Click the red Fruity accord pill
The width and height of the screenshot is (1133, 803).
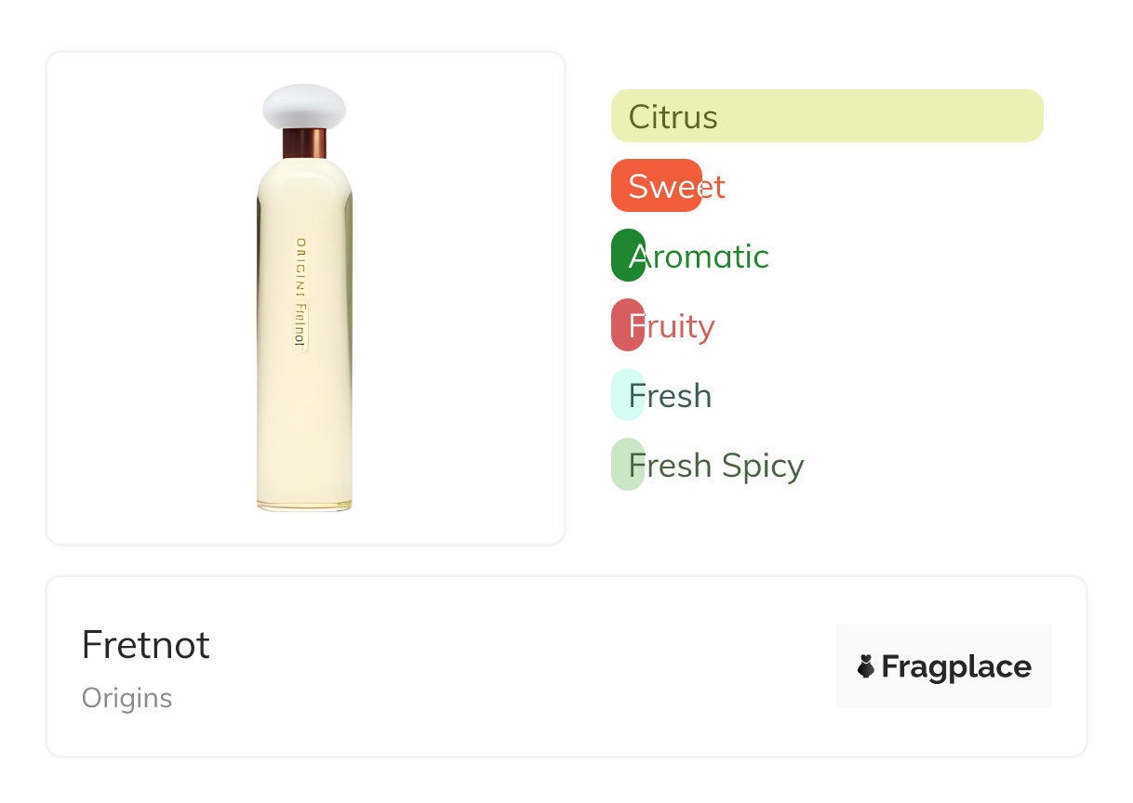627,325
